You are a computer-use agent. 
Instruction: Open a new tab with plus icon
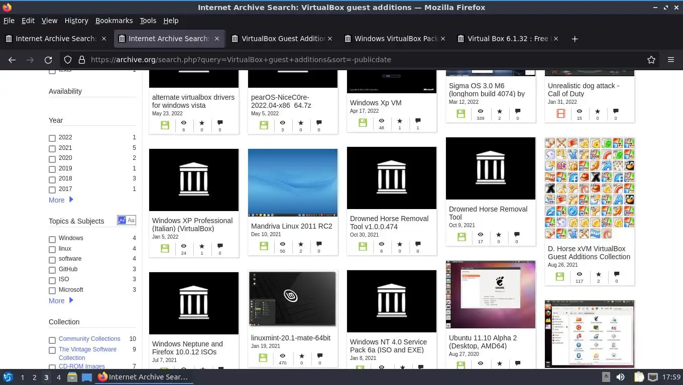(575, 39)
